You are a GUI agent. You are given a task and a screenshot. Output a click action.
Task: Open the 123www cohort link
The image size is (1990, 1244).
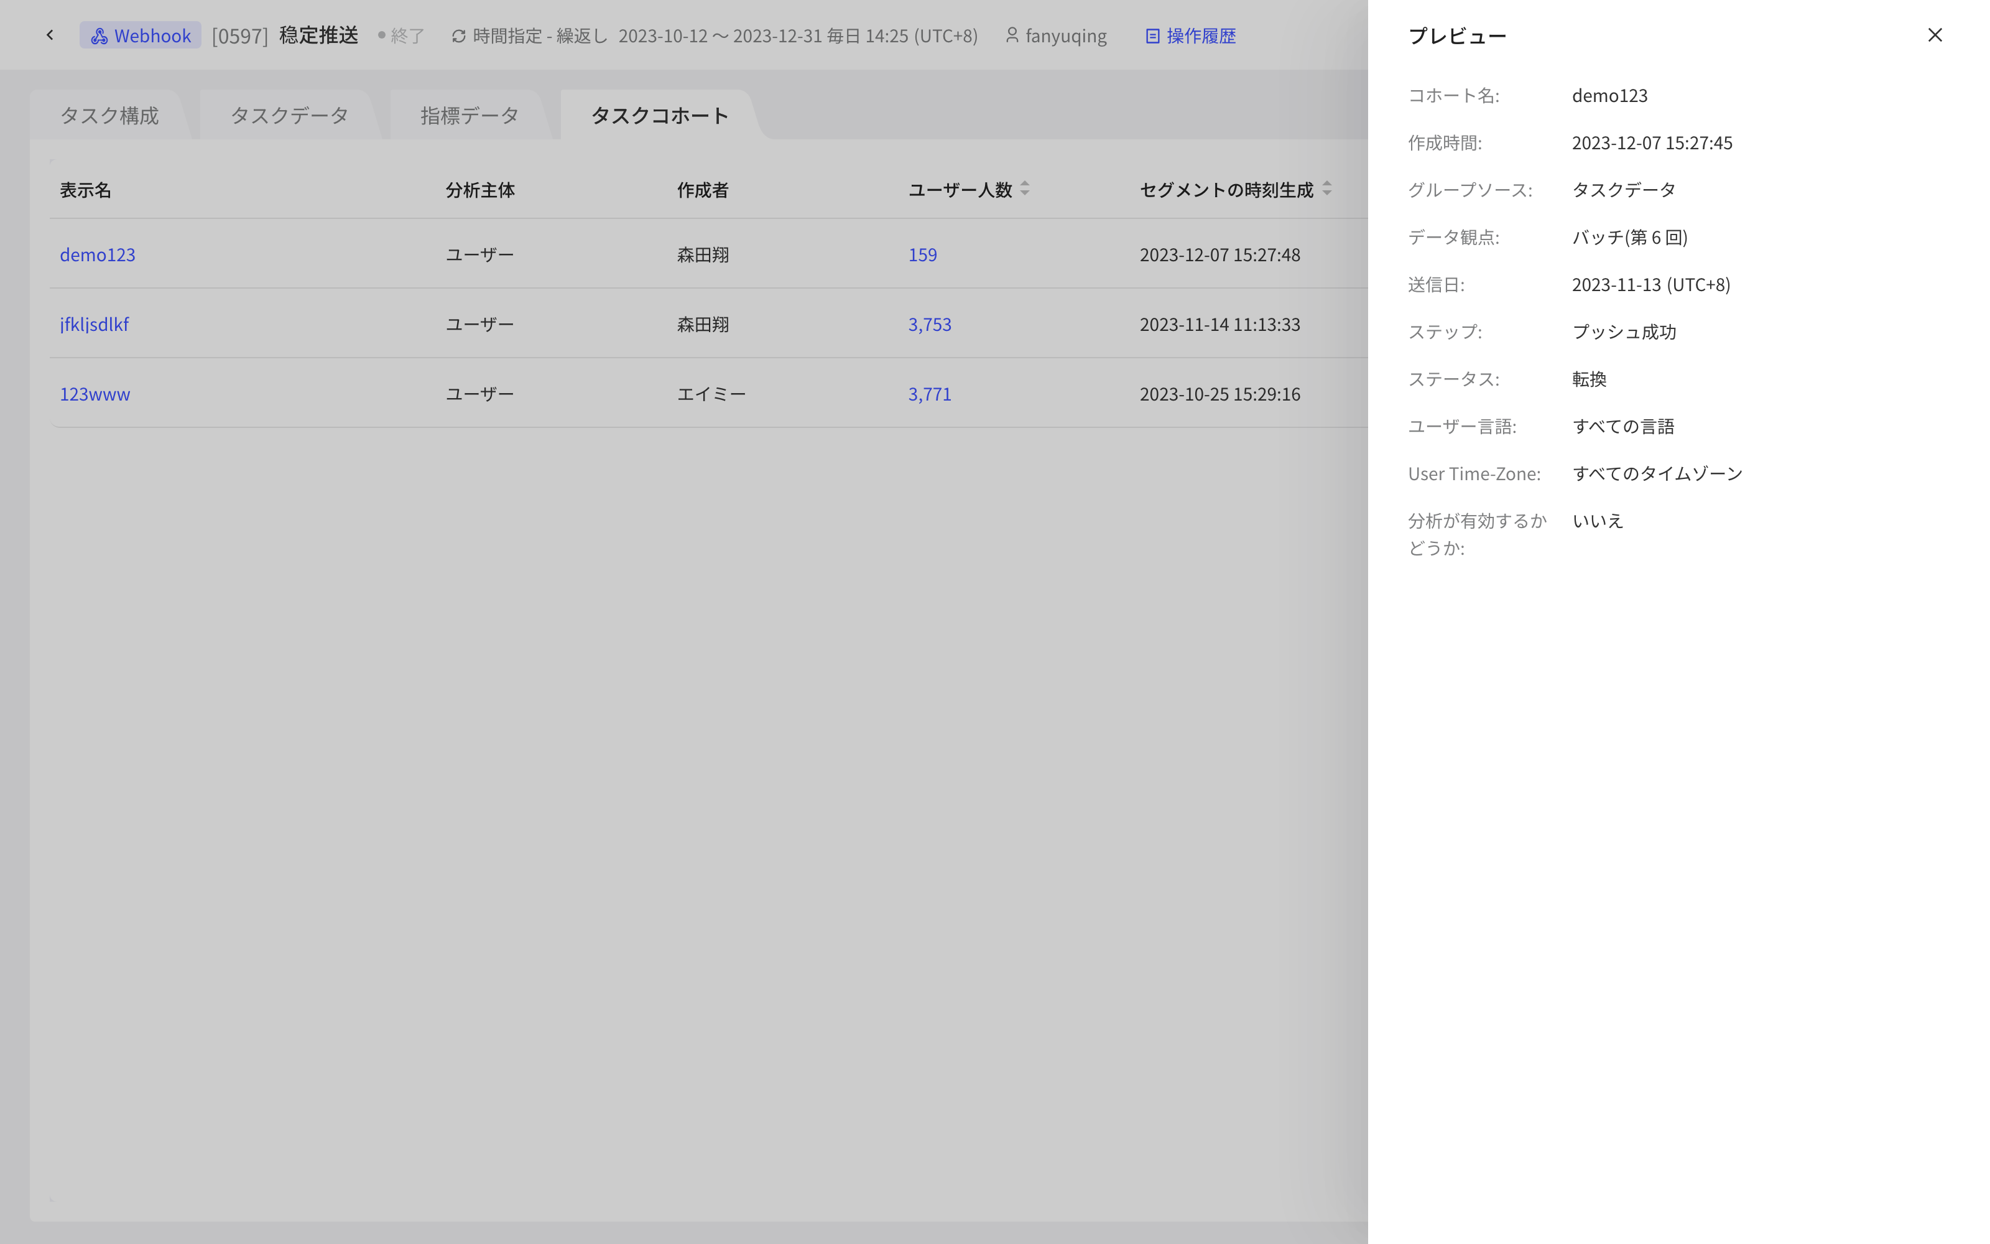[x=95, y=394]
